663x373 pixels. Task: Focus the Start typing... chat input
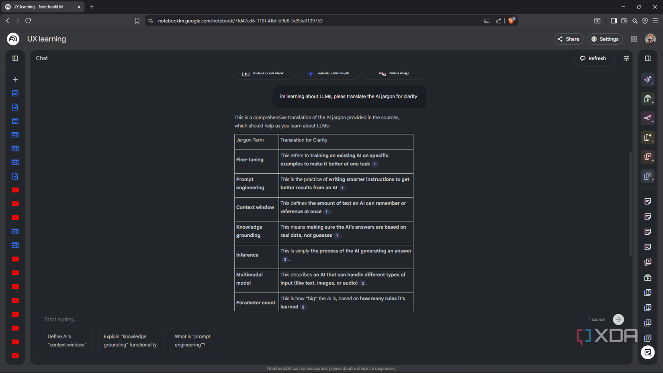tap(313, 320)
